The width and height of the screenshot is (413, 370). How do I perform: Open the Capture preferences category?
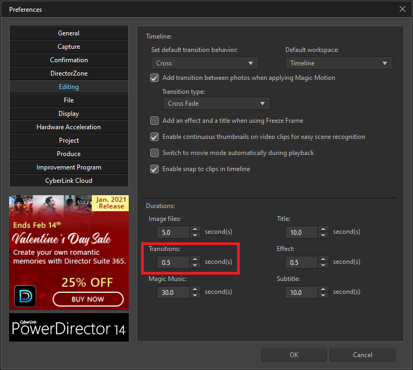pos(69,47)
